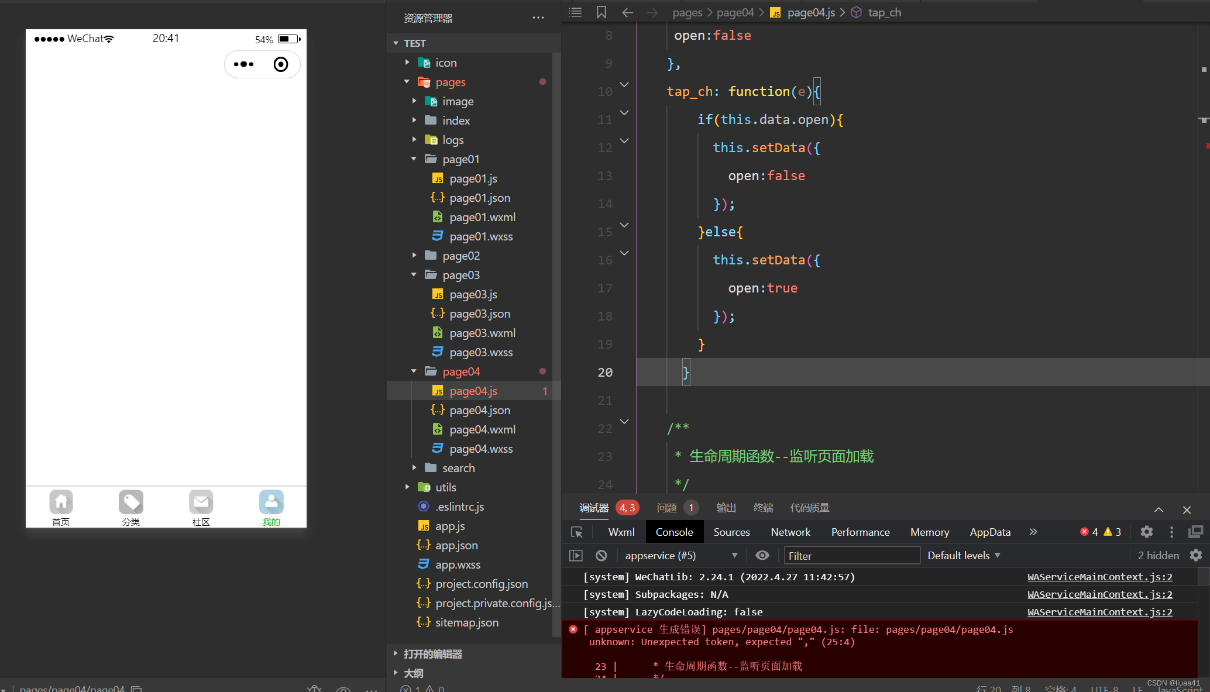Collapse the pages folder

click(407, 82)
